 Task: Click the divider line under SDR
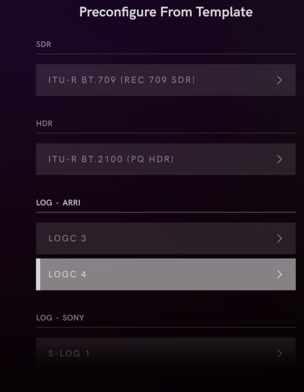[x=166, y=54]
